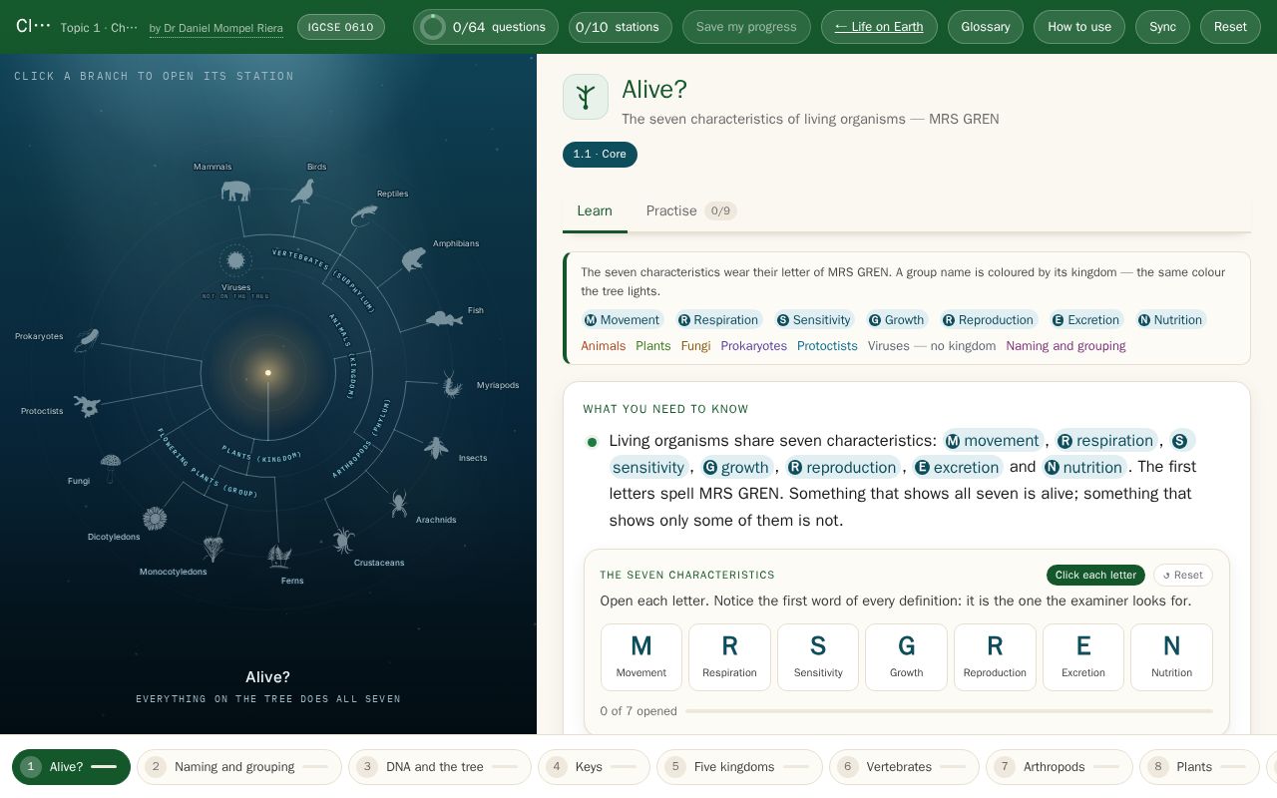Click the Movement legend chip
Viewport: 1277px width, 798px height.
(x=622, y=320)
